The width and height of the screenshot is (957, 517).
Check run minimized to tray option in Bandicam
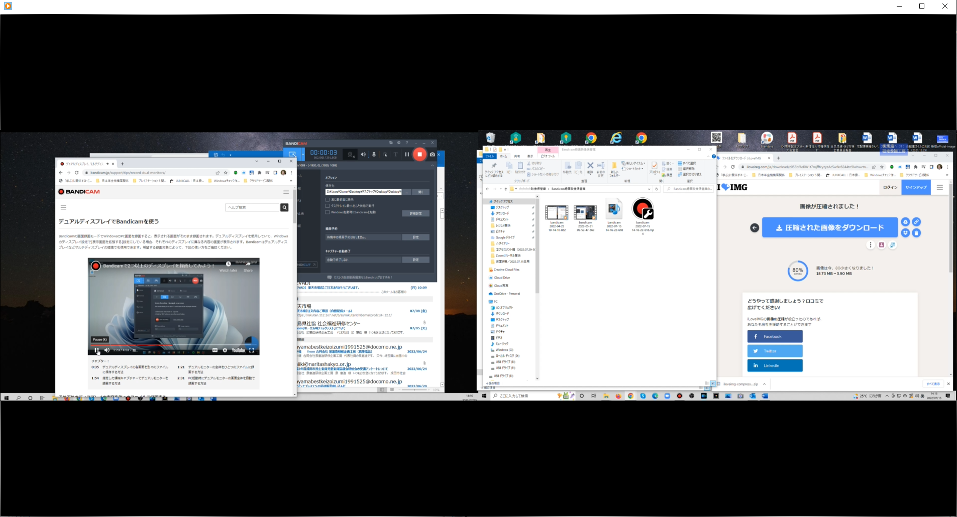328,206
